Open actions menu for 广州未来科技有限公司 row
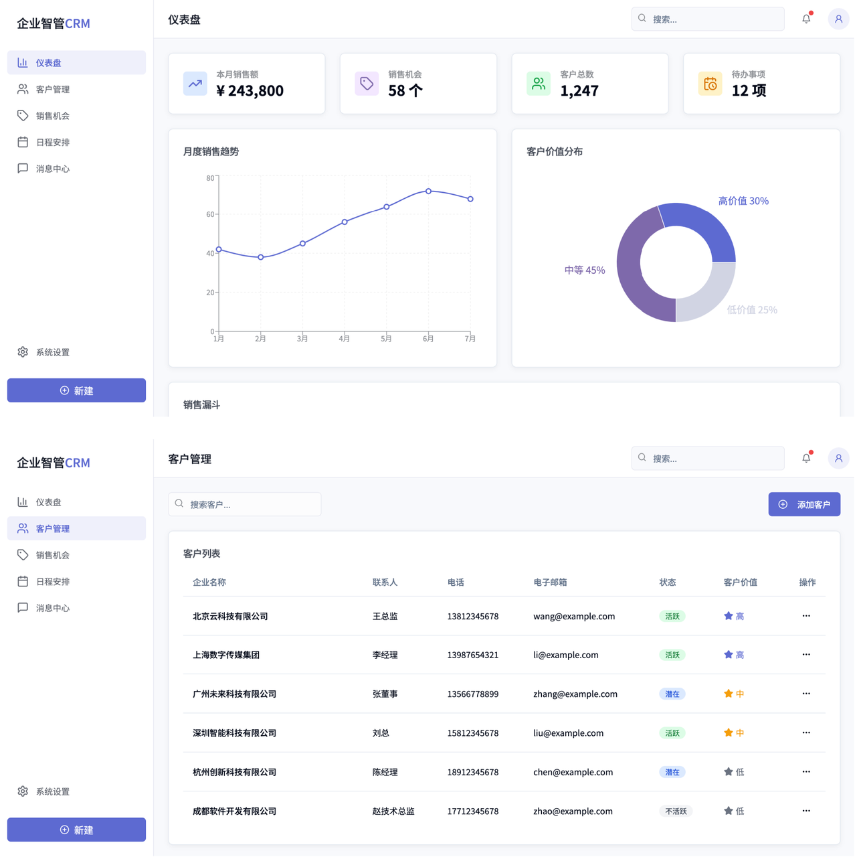Screen dimensions: 855x857 tap(806, 694)
